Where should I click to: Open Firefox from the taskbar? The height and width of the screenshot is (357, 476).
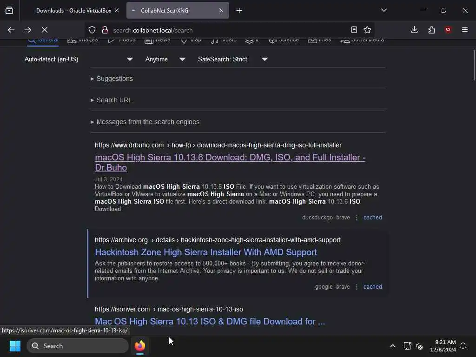coord(140,346)
